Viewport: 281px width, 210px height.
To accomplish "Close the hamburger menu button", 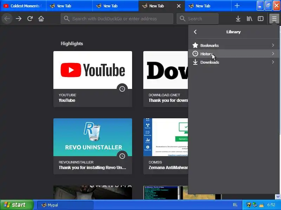I will pyautogui.click(x=274, y=19).
